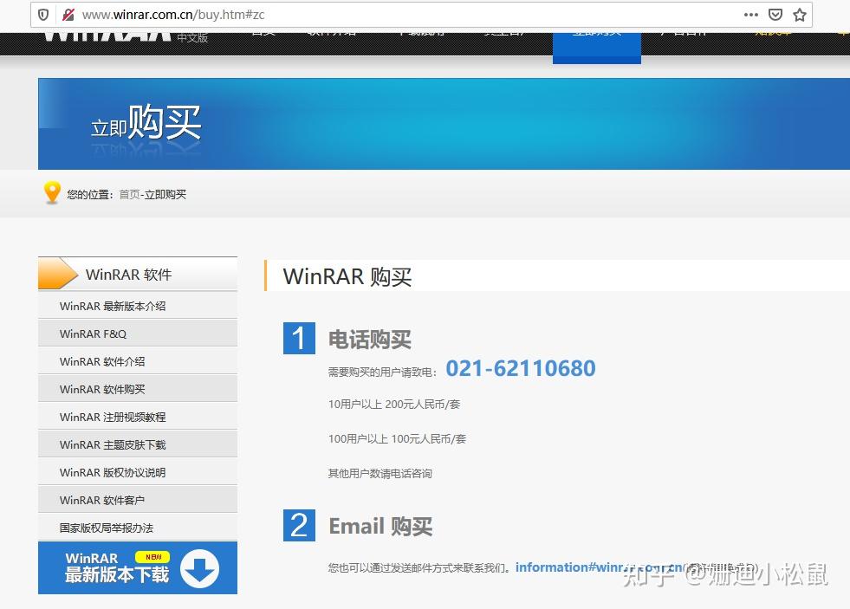Click the 其他用户数请电话咨询 text
The width and height of the screenshot is (850, 609).
click(380, 474)
